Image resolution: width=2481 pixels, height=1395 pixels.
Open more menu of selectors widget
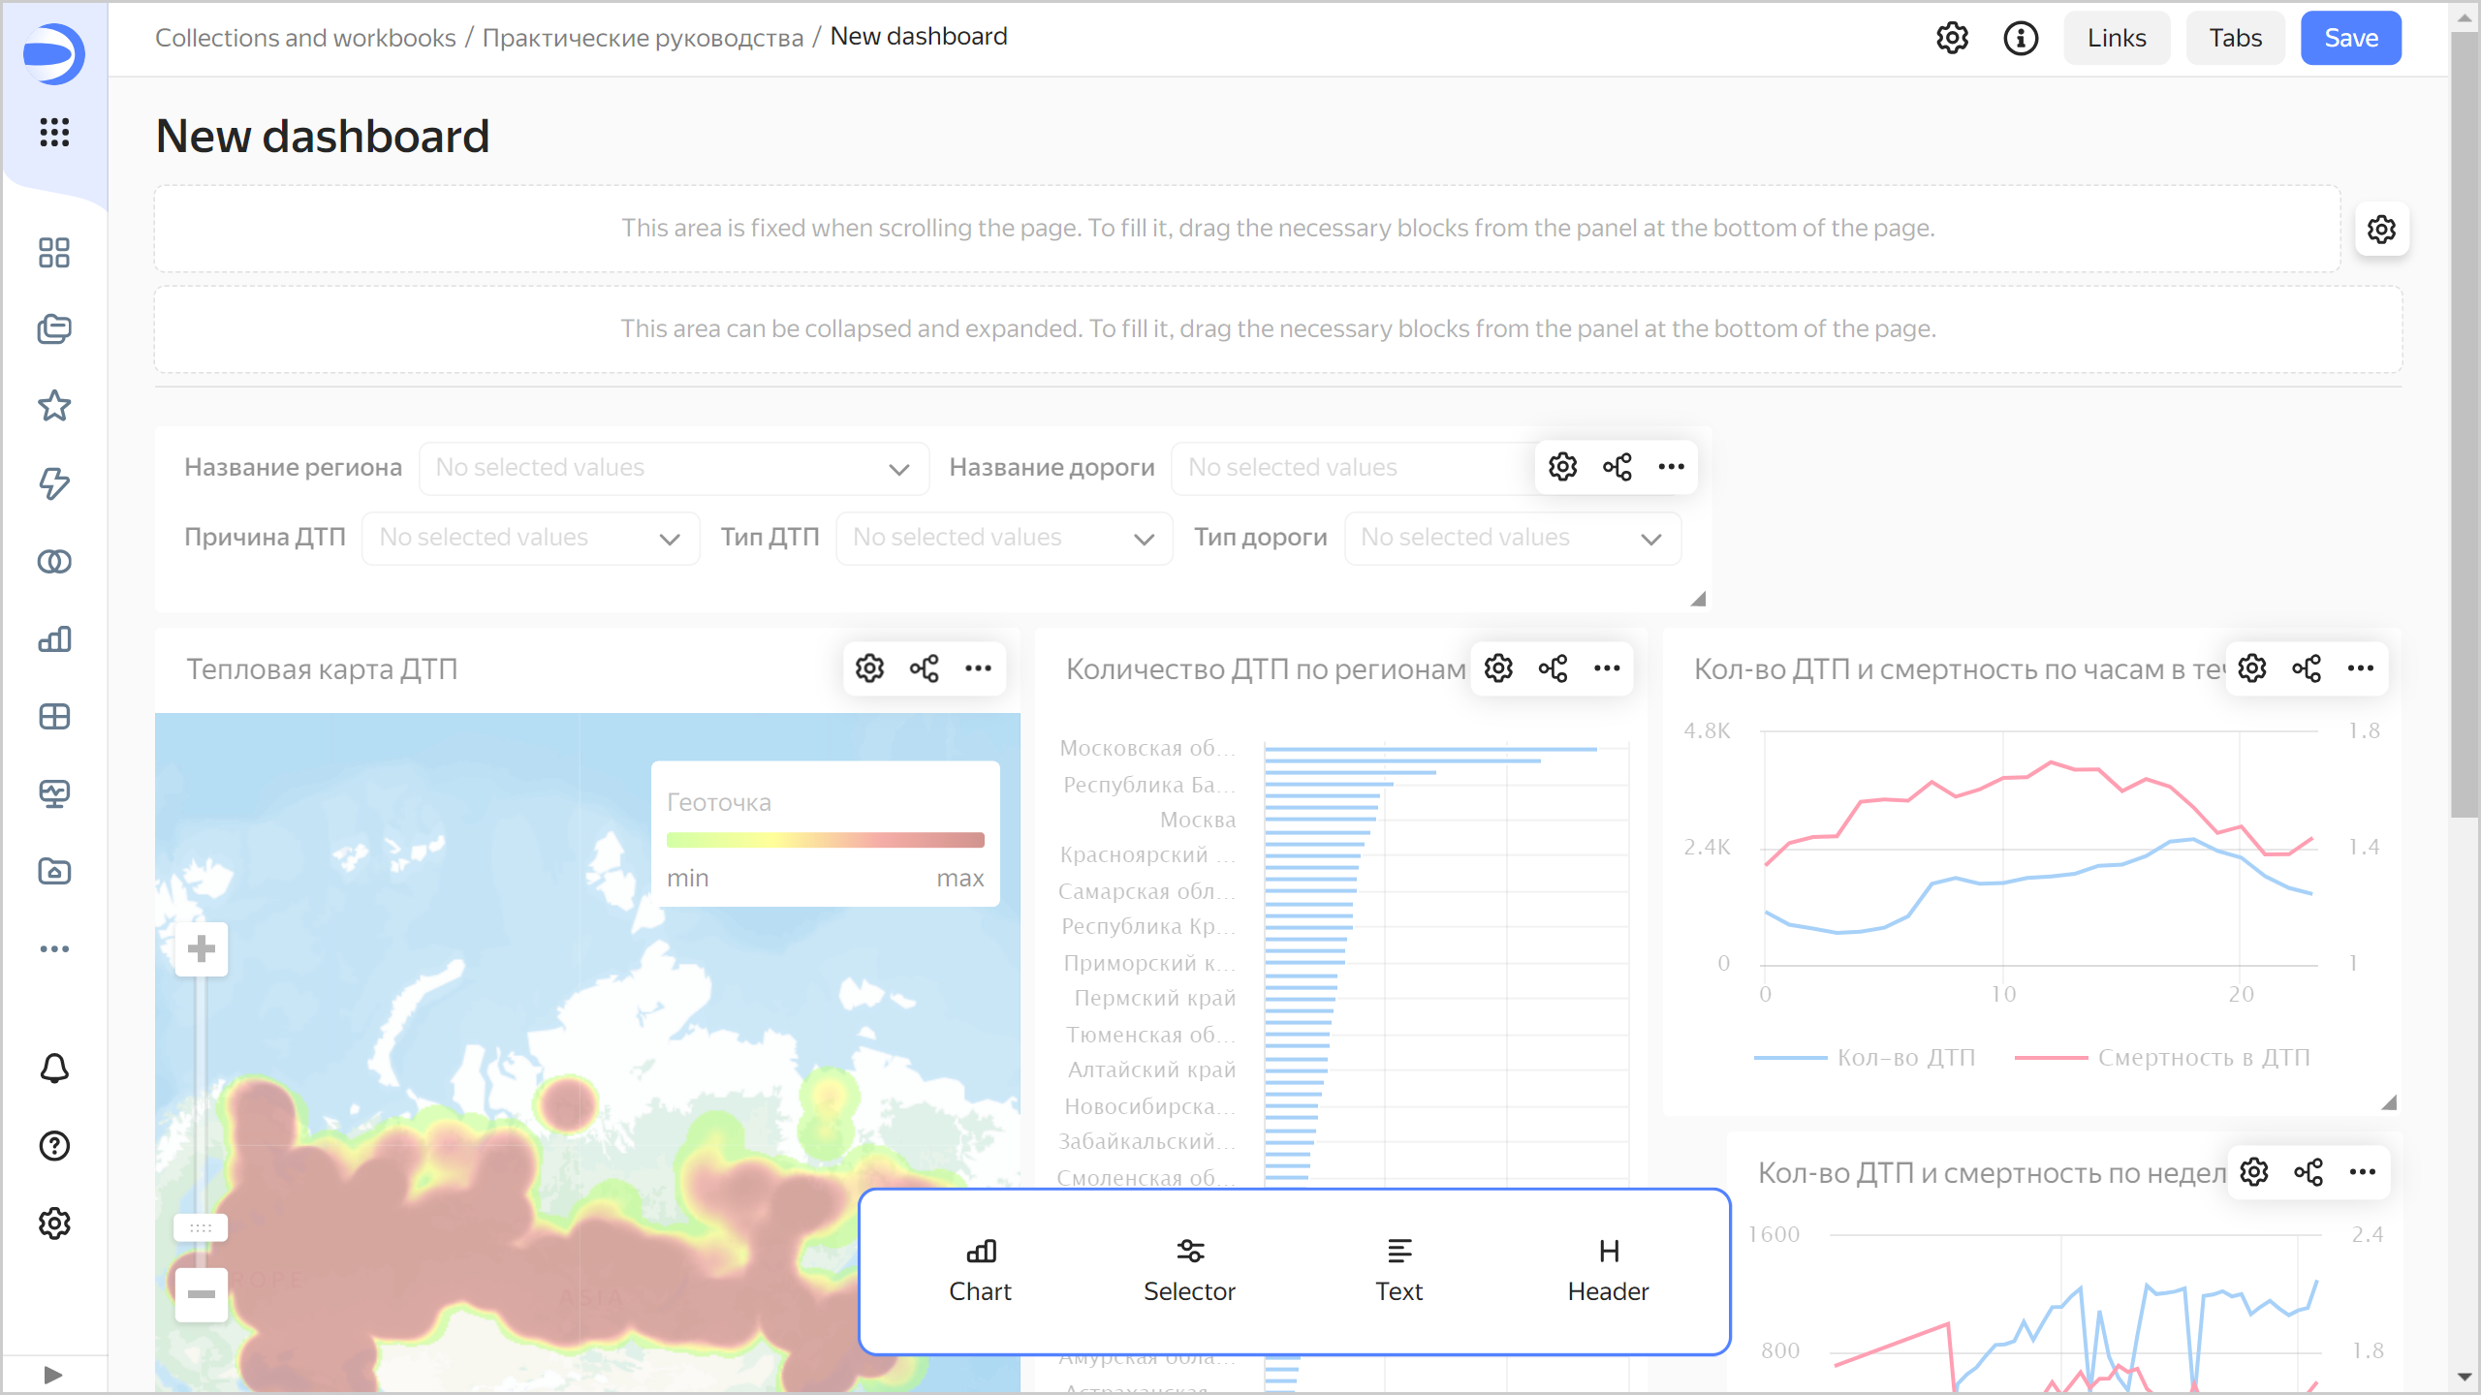pos(1671,467)
